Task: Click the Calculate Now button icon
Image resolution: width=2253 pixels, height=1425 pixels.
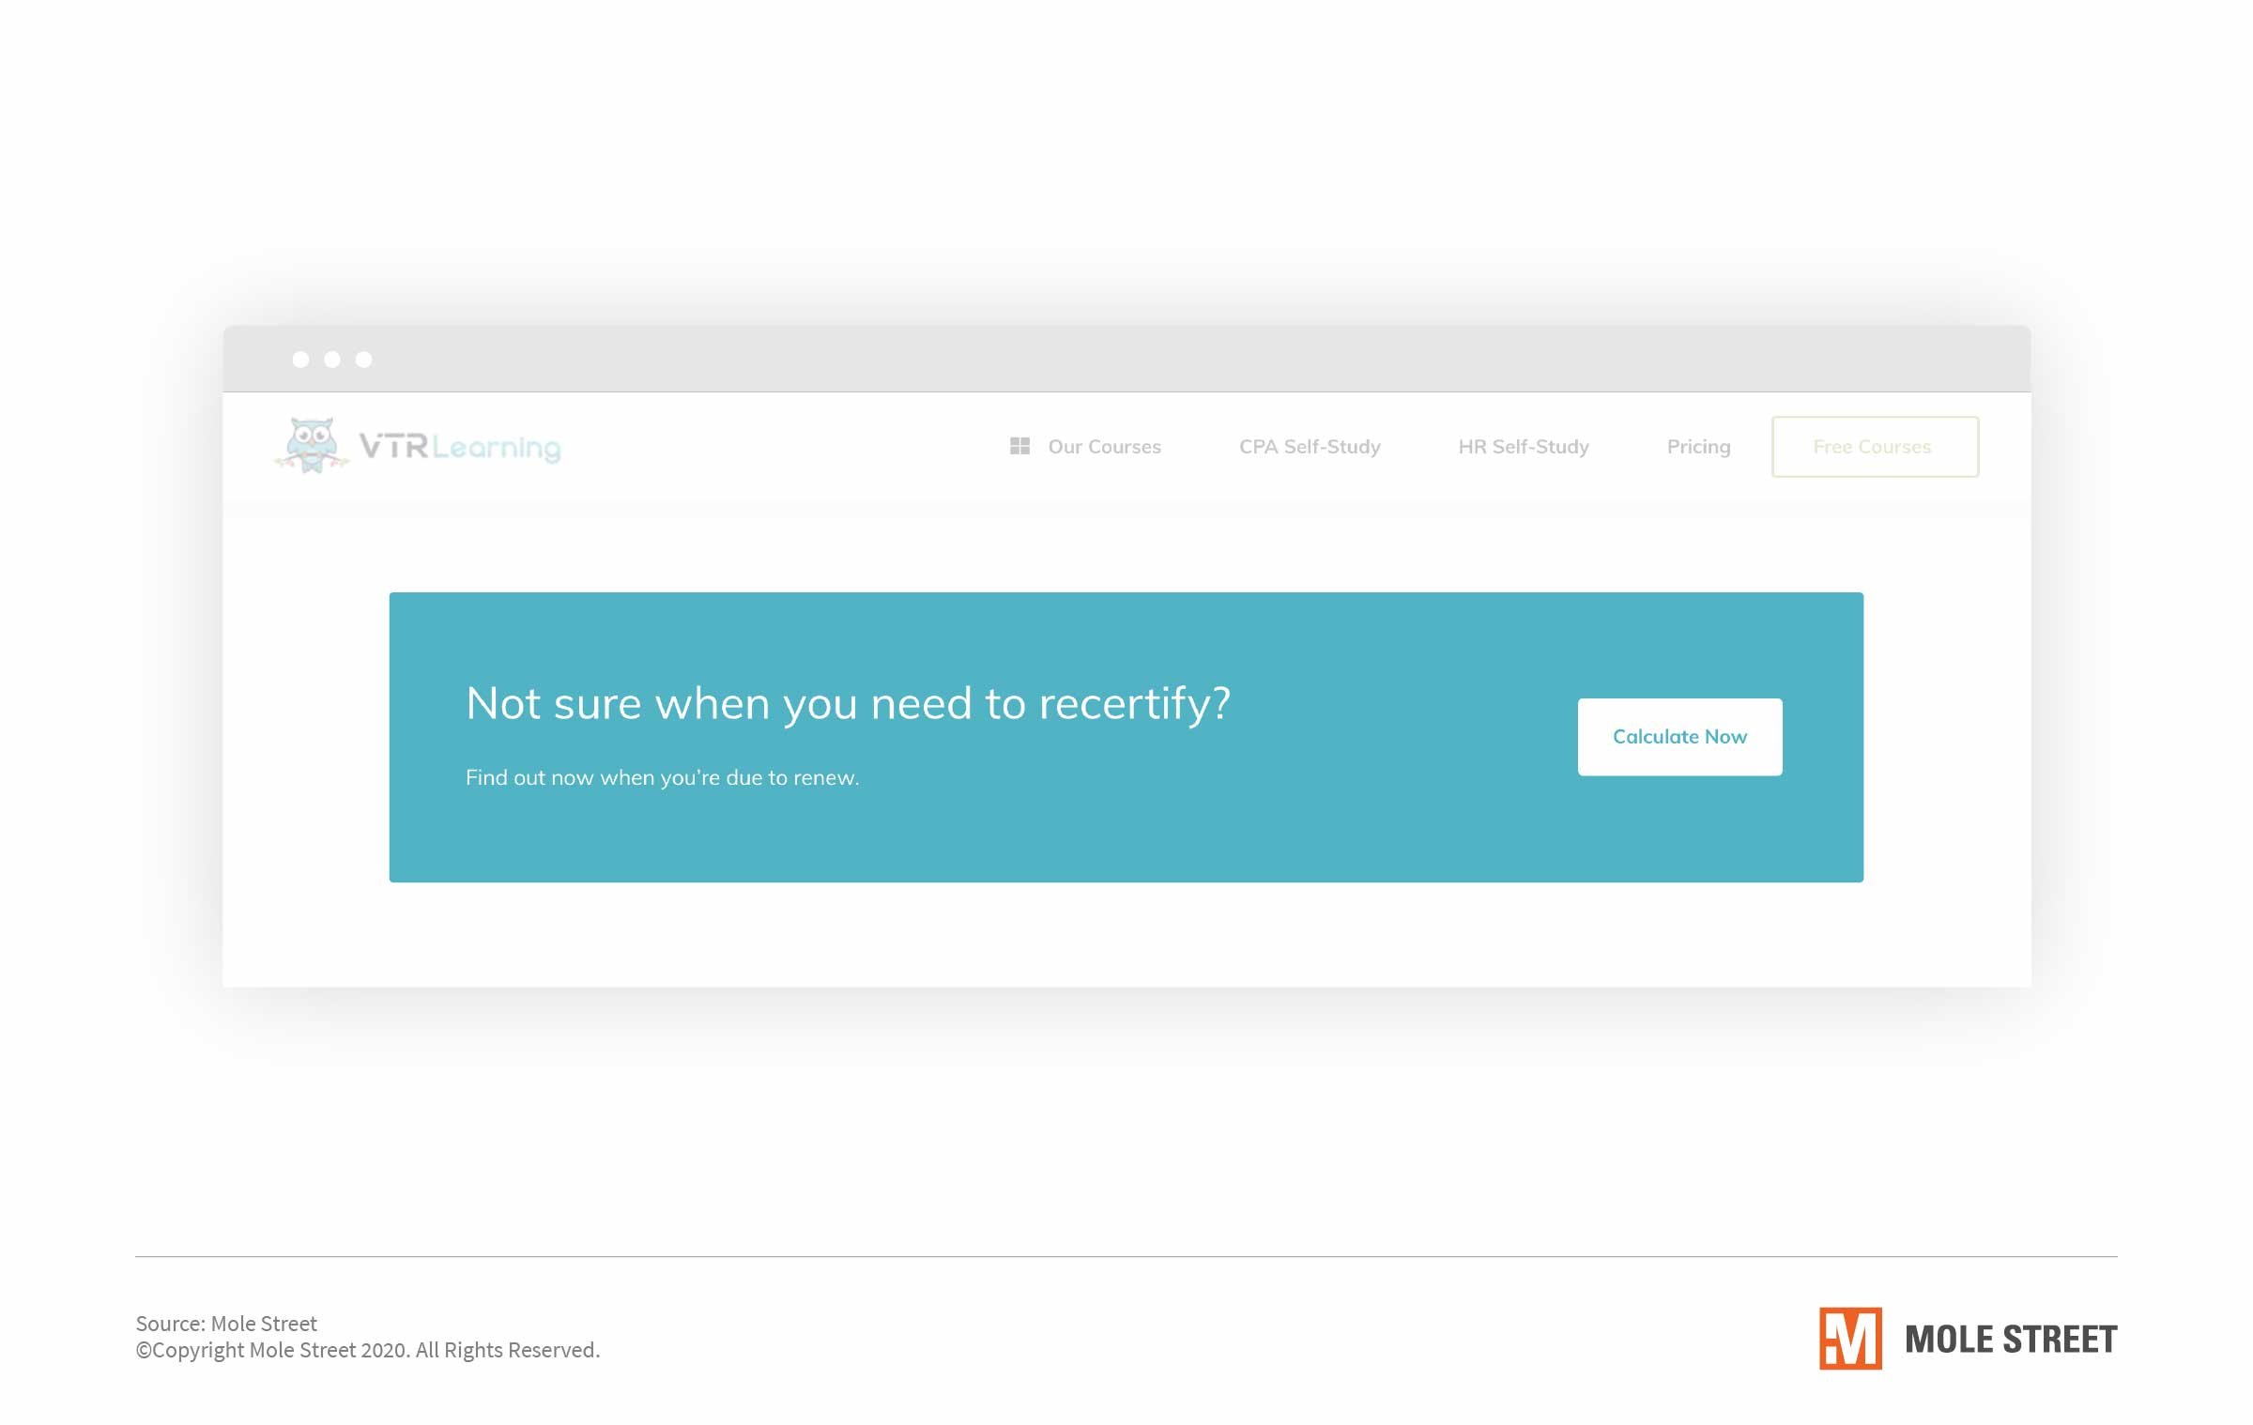Action: pyautogui.click(x=1680, y=735)
